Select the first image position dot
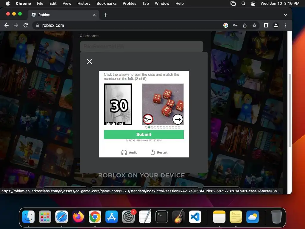This screenshot has height=229, width=305. click(x=146, y=127)
